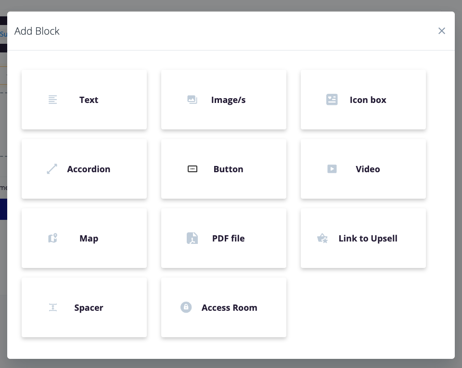This screenshot has width=462, height=368.
Task: Choose the Spacer block label
Action: (89, 308)
